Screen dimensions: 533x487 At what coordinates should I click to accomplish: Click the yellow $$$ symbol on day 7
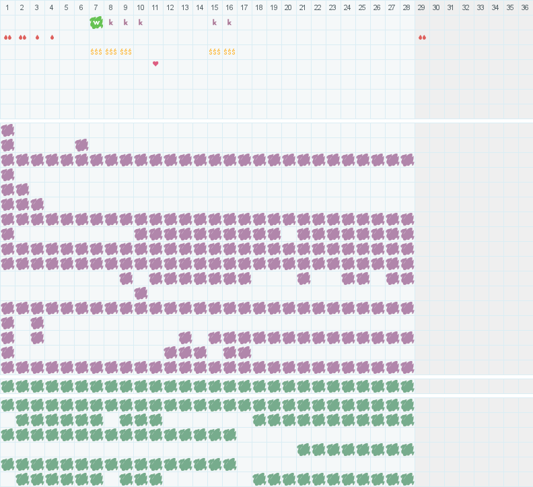(x=96, y=52)
